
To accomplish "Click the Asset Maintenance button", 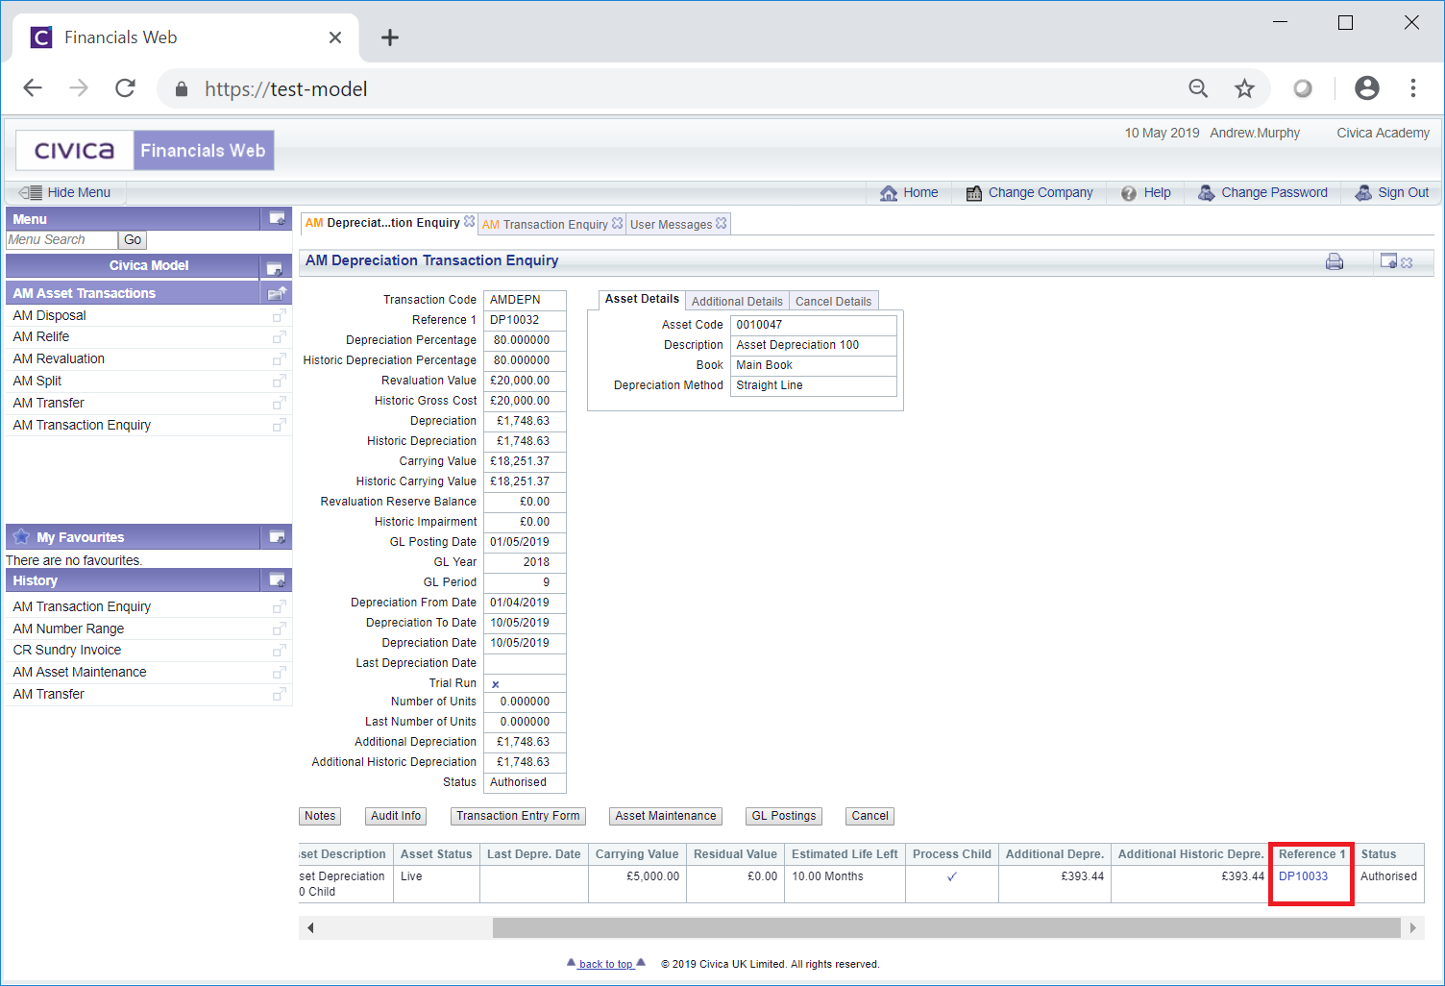I will pos(666,816).
